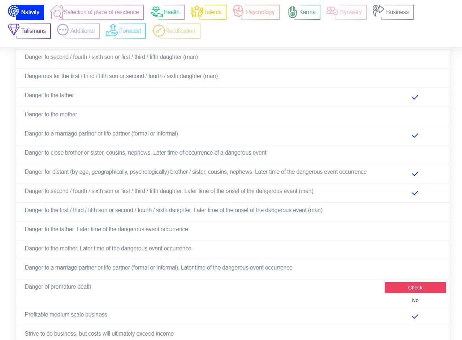Viewport: 462px width, 340px height.
Task: Click the Health heart-in-hand icon
Action: point(157,12)
